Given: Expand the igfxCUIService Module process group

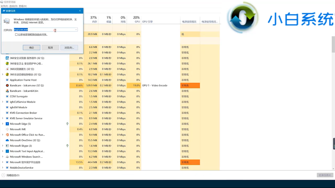Looking at the screenshot, I should pos(2,102).
